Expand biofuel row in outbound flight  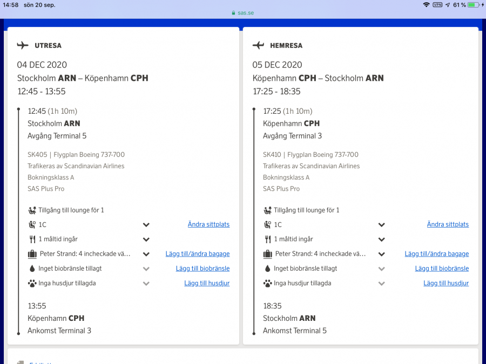click(x=146, y=269)
